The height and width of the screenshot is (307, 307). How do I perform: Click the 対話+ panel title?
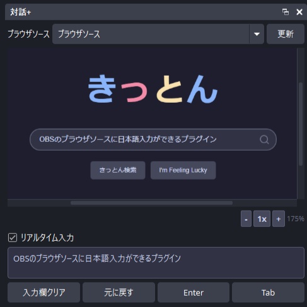pyautogui.click(x=21, y=12)
